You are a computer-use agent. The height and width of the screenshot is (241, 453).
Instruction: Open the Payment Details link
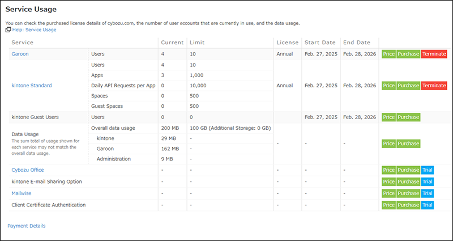[x=27, y=226]
